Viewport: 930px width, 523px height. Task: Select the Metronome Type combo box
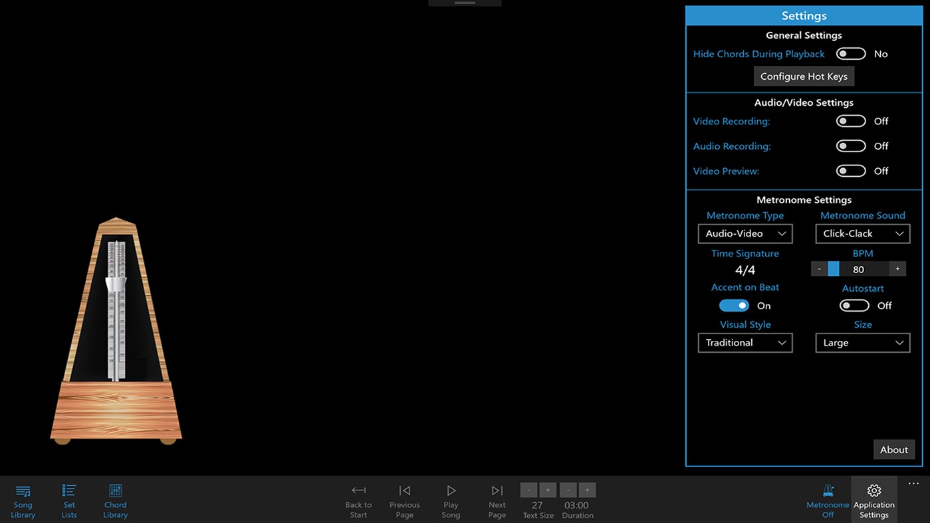point(745,233)
